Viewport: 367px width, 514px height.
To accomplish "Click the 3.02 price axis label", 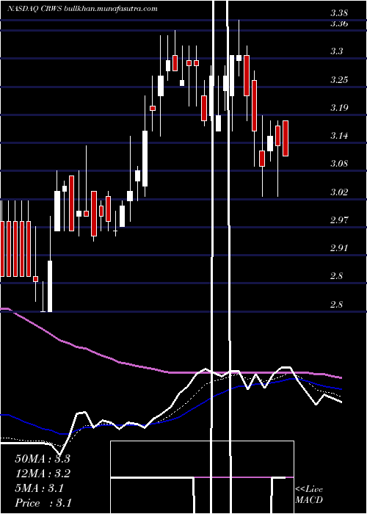I will click(339, 192).
